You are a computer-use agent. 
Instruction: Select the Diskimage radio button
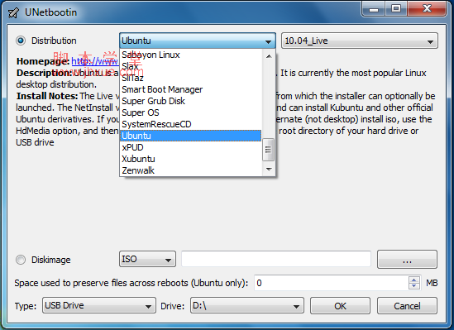tap(21, 260)
